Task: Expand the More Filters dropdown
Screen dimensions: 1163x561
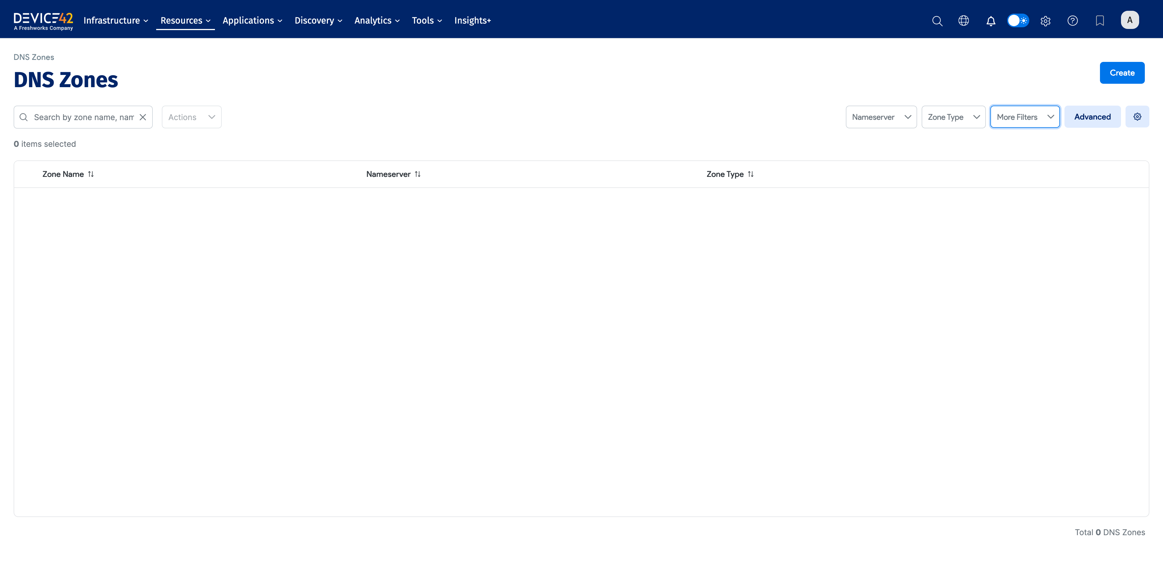Action: point(1025,117)
